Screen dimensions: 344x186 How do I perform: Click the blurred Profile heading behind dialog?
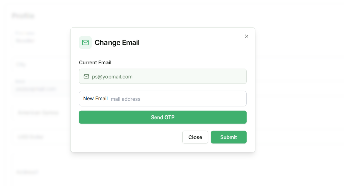[x=23, y=16]
